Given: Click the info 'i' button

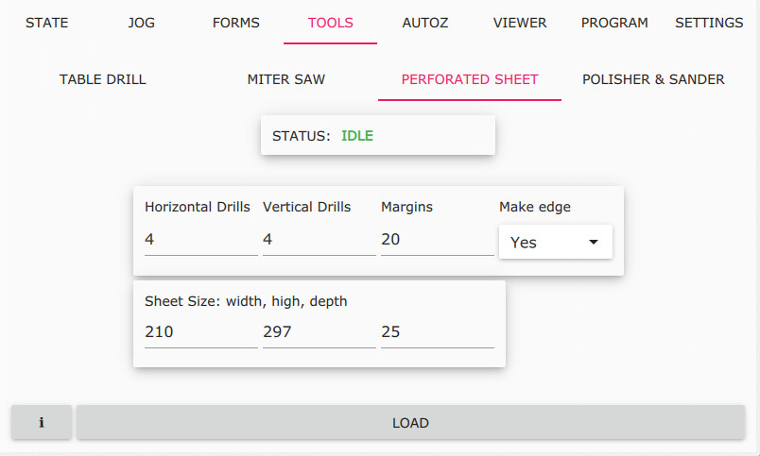Looking at the screenshot, I should pyautogui.click(x=42, y=423).
